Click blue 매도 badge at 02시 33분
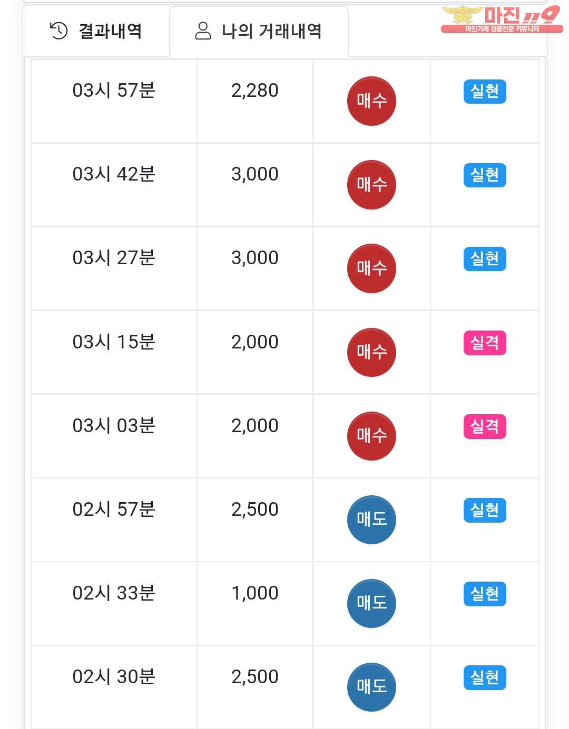Viewport: 569px width, 729px height. click(x=371, y=603)
